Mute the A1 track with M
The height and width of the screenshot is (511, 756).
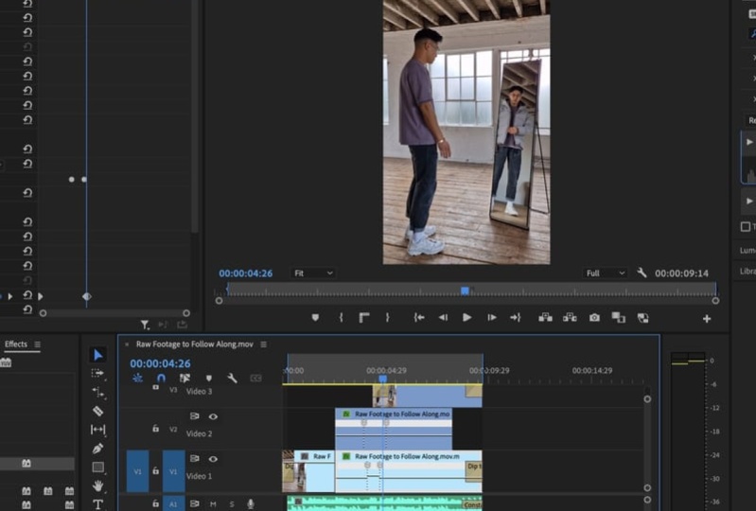(x=213, y=504)
